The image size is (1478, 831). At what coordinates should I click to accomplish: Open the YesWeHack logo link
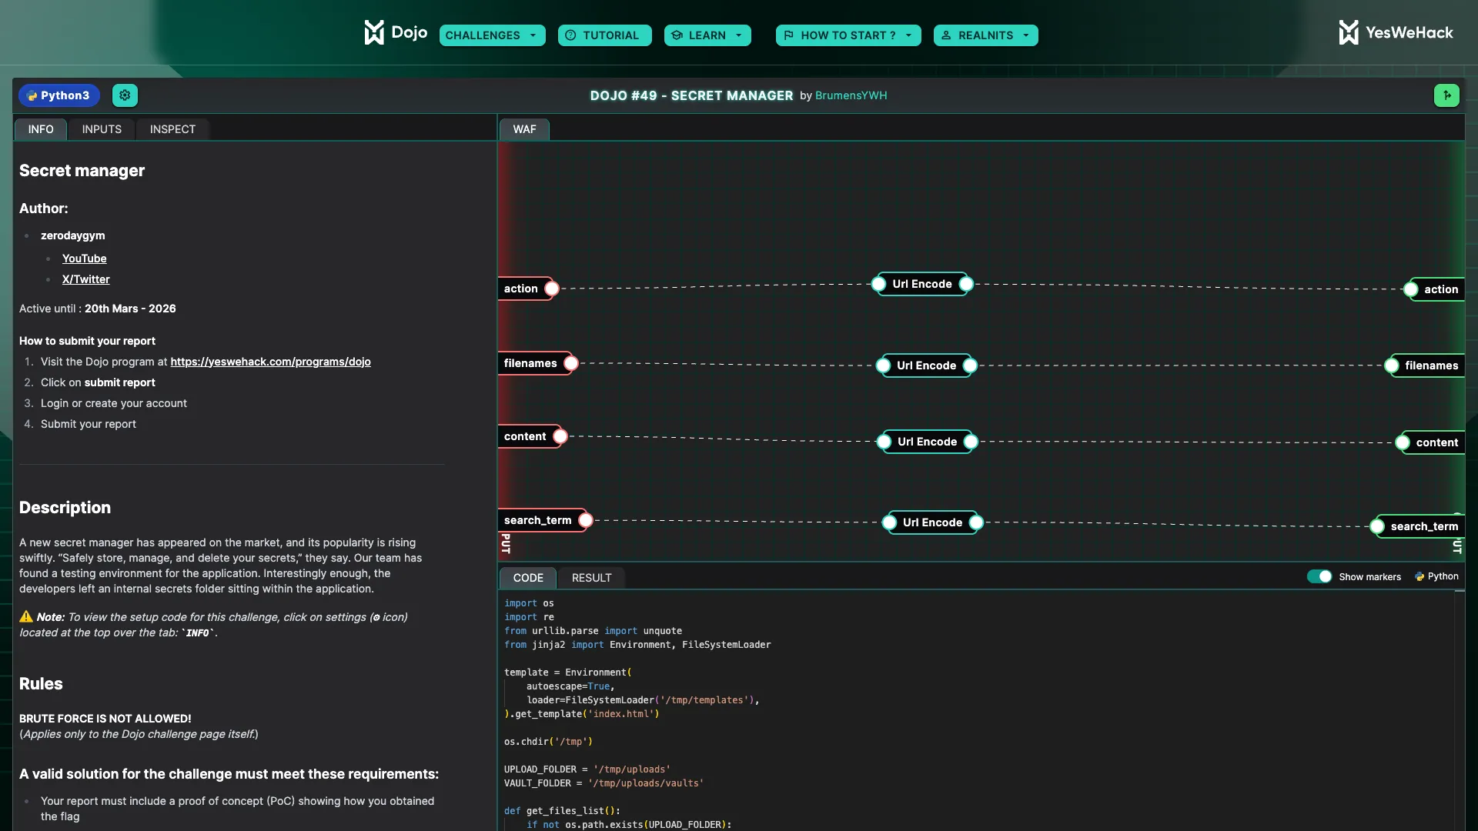click(x=1396, y=32)
